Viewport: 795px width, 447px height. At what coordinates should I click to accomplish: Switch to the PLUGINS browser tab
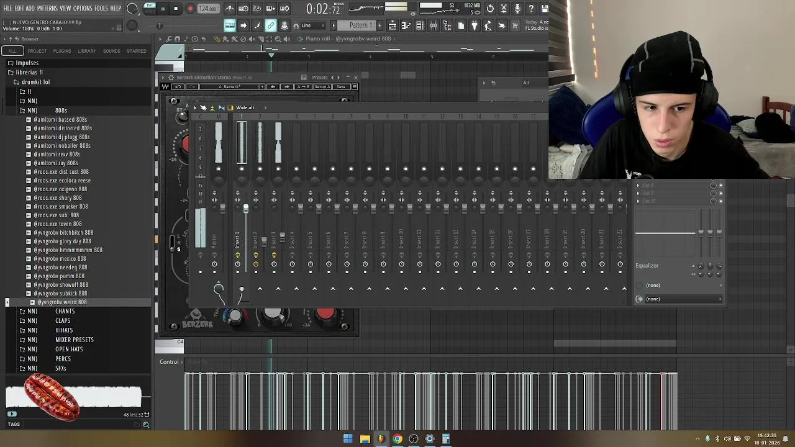click(x=62, y=51)
